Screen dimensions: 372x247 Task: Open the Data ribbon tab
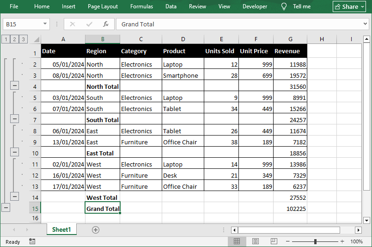click(x=171, y=6)
